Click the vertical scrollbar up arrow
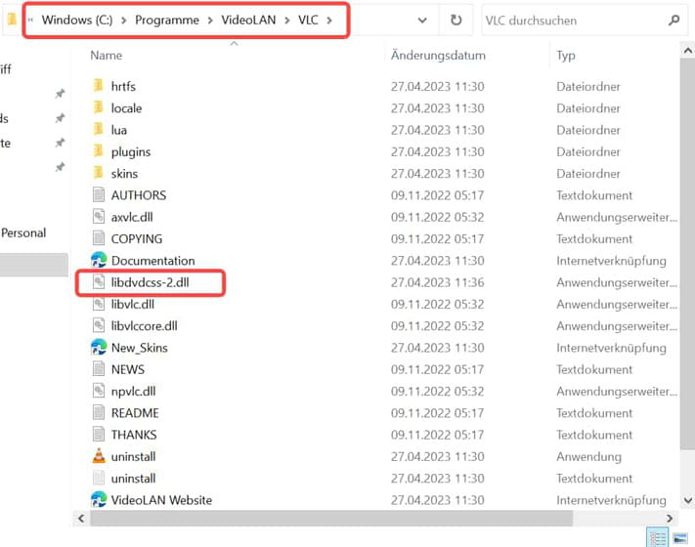Viewport: 695px width, 547px height. click(x=687, y=51)
